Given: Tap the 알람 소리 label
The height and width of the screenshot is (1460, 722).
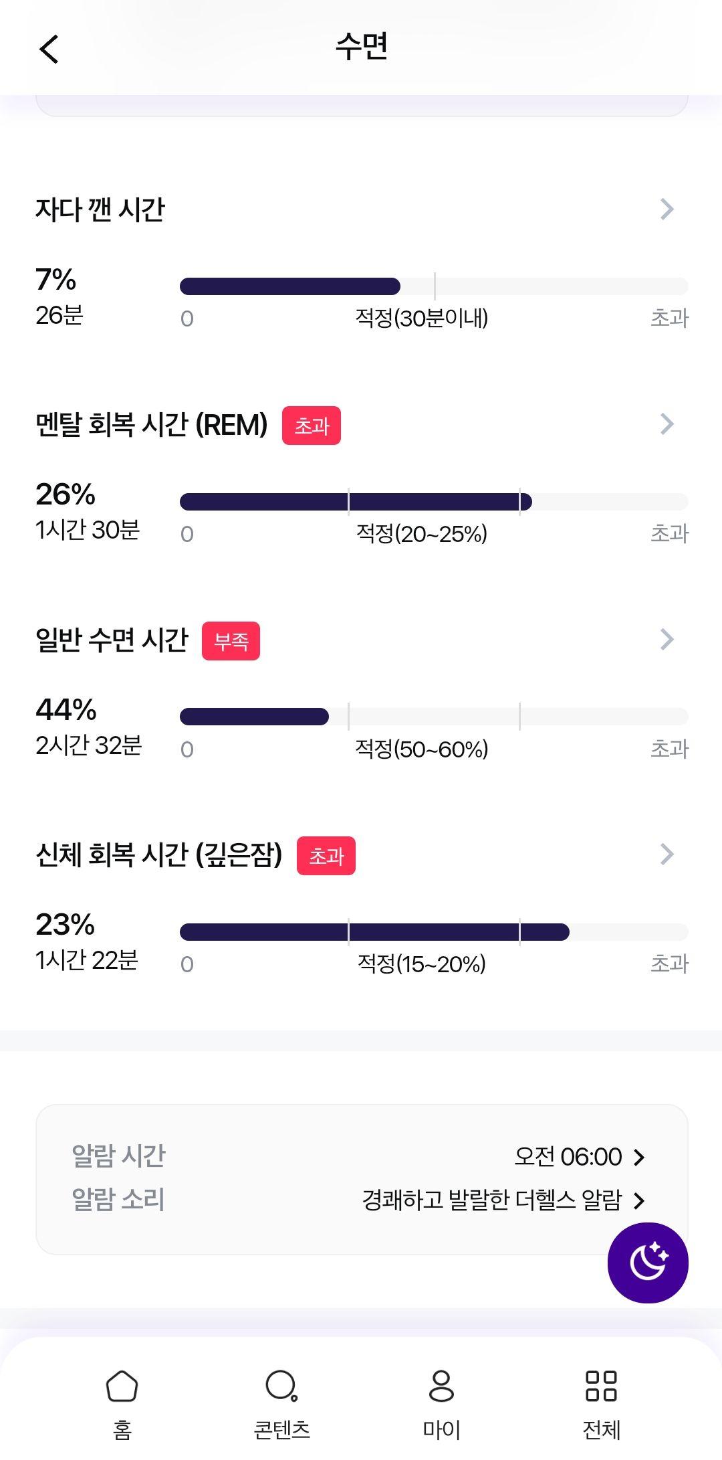Looking at the screenshot, I should point(118,1200).
